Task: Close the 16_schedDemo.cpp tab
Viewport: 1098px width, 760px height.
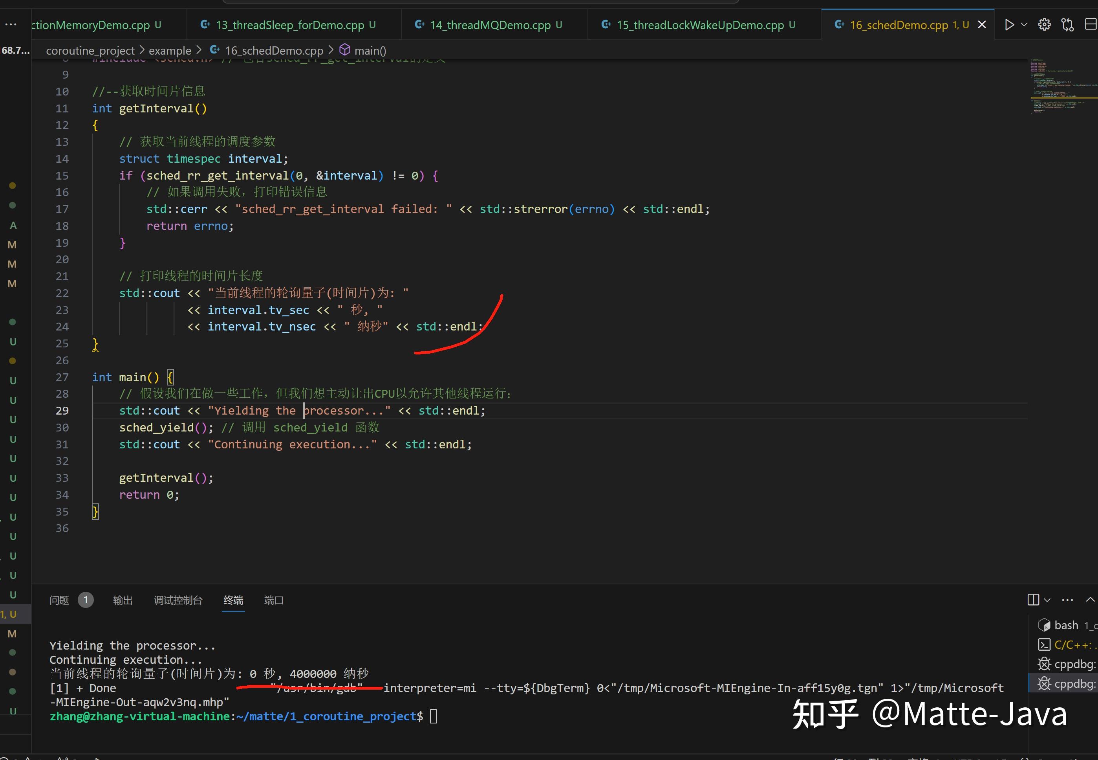Action: pos(982,25)
